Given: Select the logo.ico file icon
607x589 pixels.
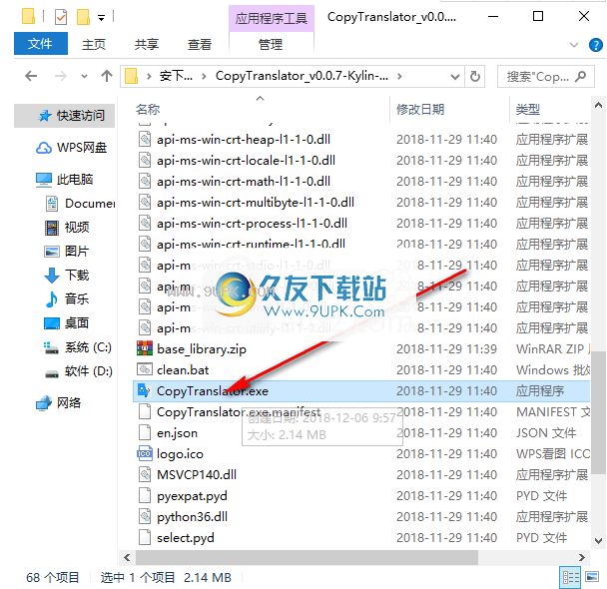Looking at the screenshot, I should point(145,453).
